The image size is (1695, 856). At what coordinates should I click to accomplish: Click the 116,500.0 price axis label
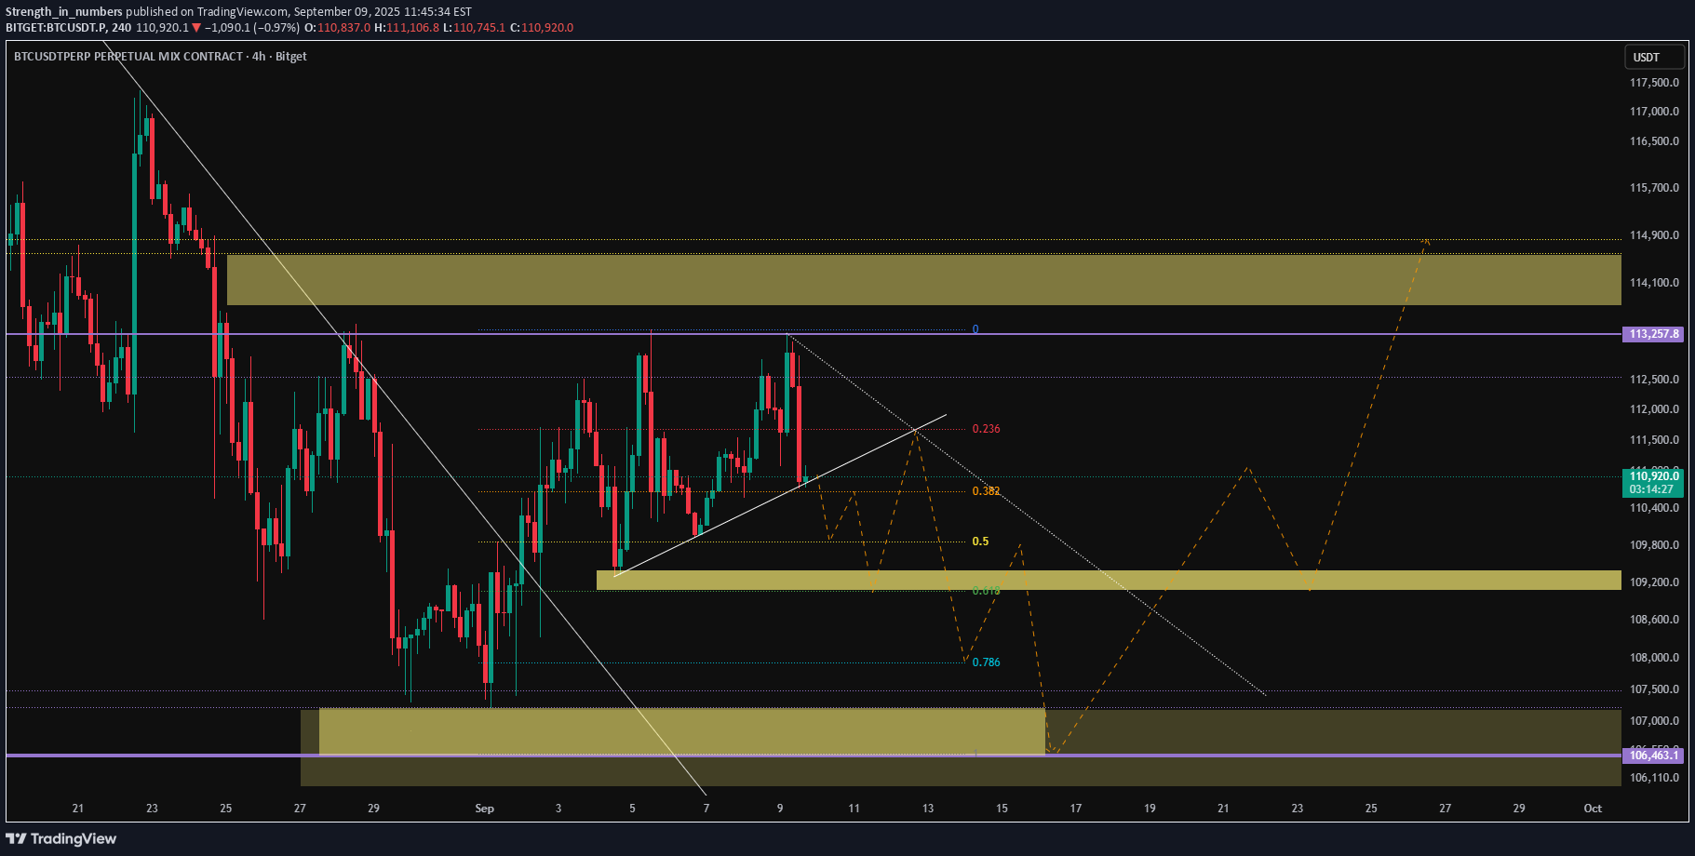(1654, 141)
